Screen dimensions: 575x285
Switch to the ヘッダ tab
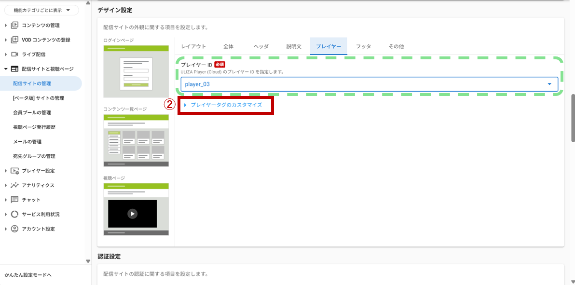point(261,46)
